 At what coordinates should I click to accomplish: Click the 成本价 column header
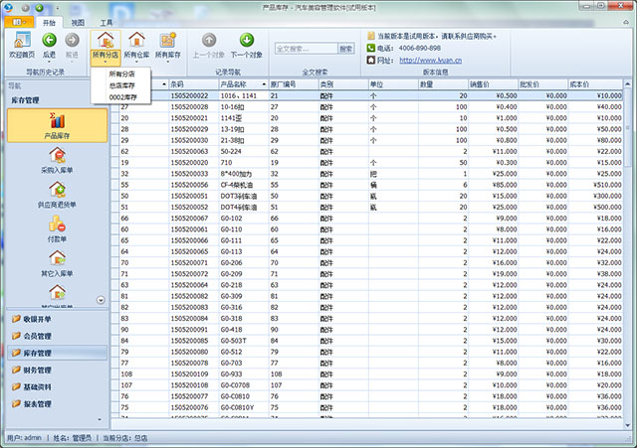click(x=595, y=84)
